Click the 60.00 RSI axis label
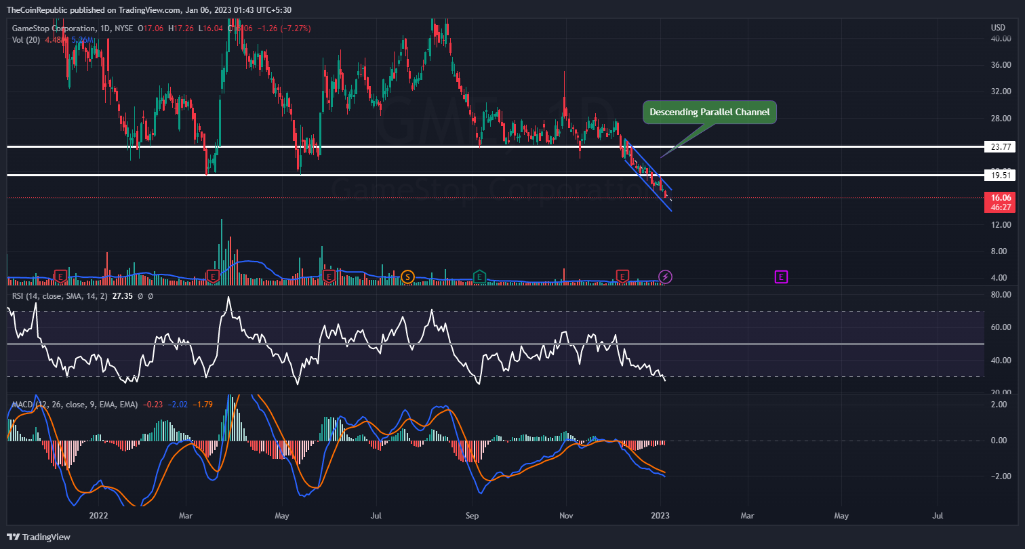Image resolution: width=1025 pixels, height=549 pixels. tap(1000, 327)
